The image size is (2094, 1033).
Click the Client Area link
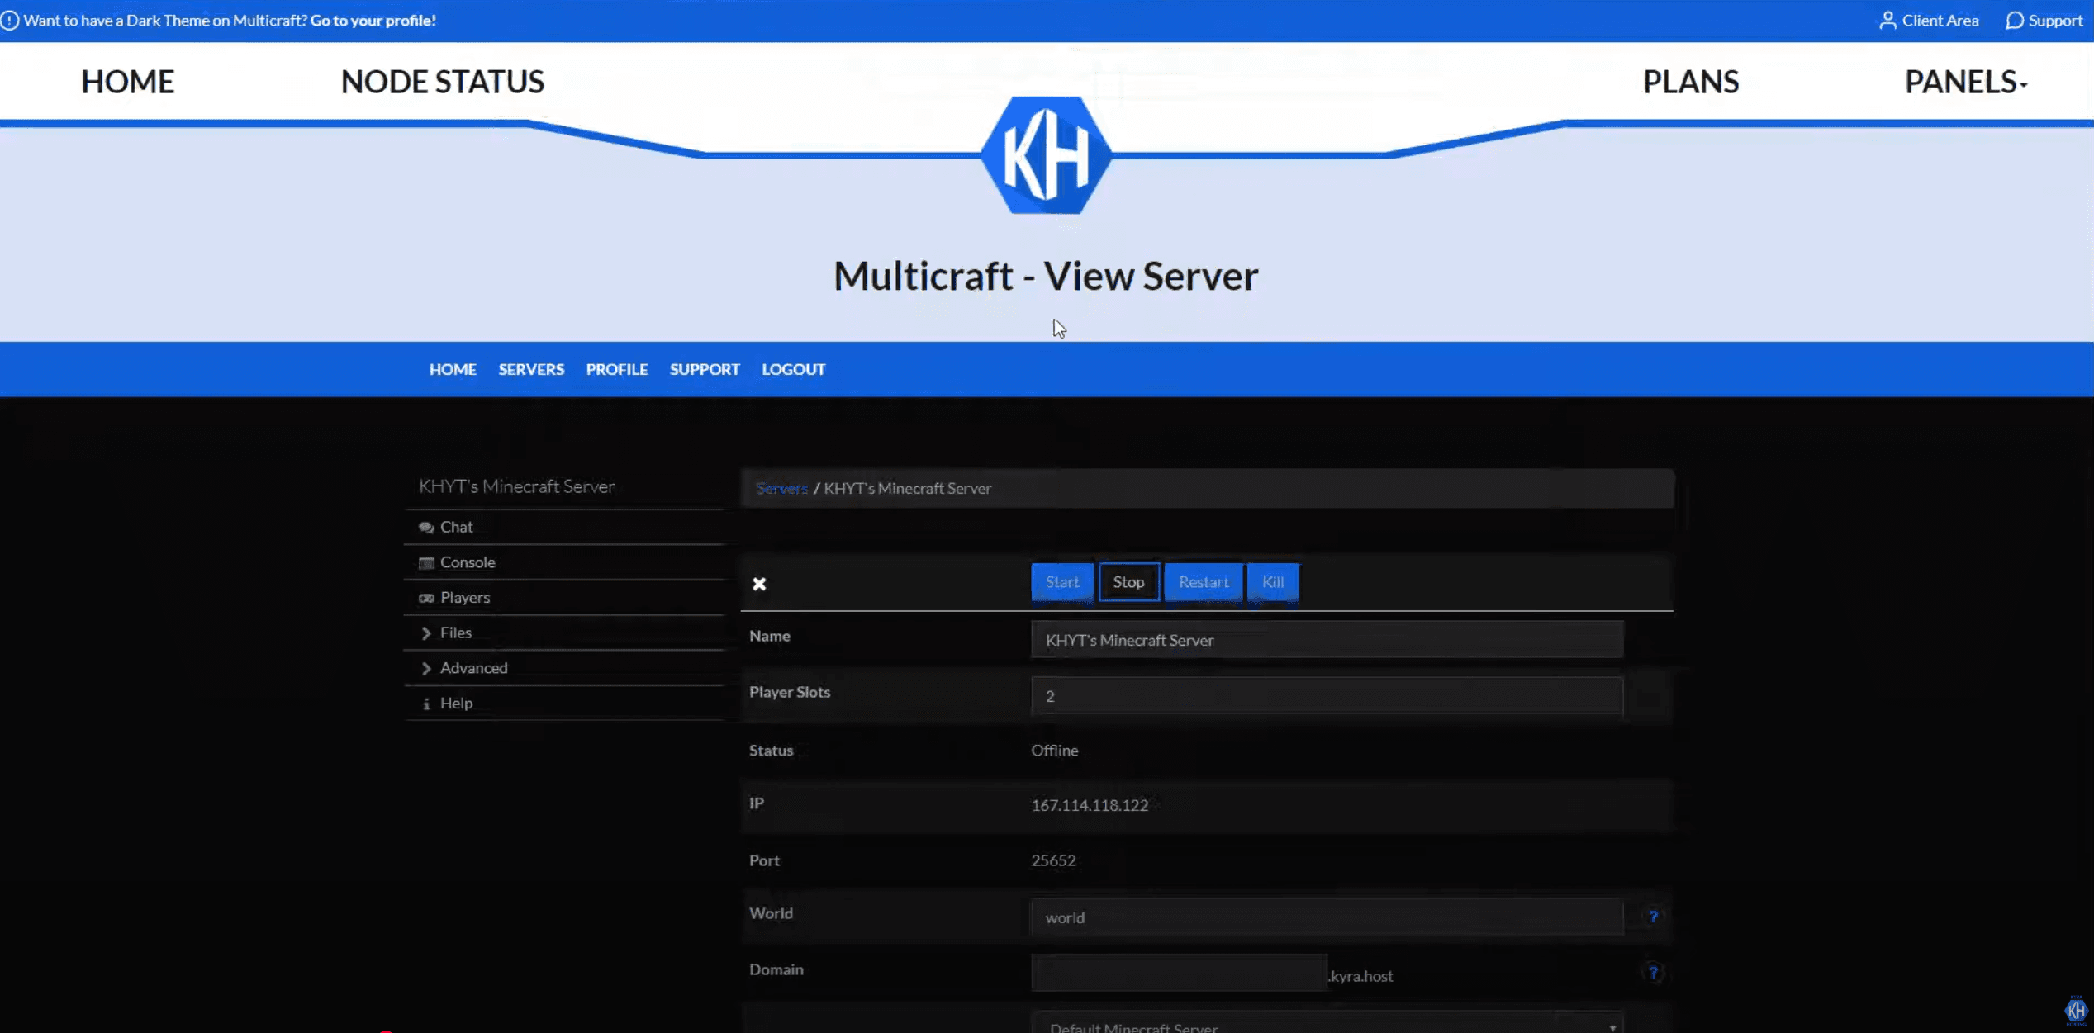pos(1940,21)
